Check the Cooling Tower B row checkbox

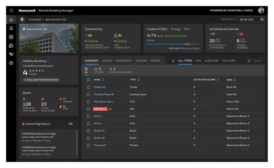click(x=88, y=94)
